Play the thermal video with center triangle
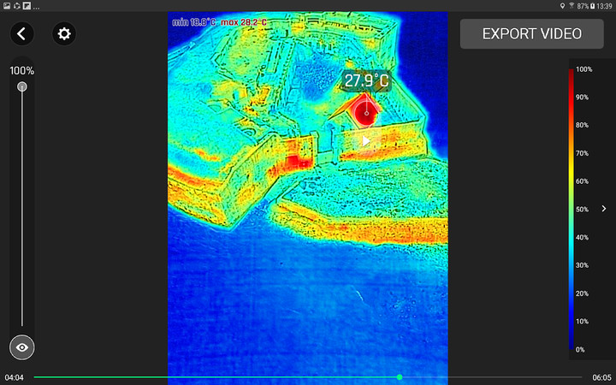Image resolution: width=616 pixels, height=385 pixels. (x=366, y=141)
